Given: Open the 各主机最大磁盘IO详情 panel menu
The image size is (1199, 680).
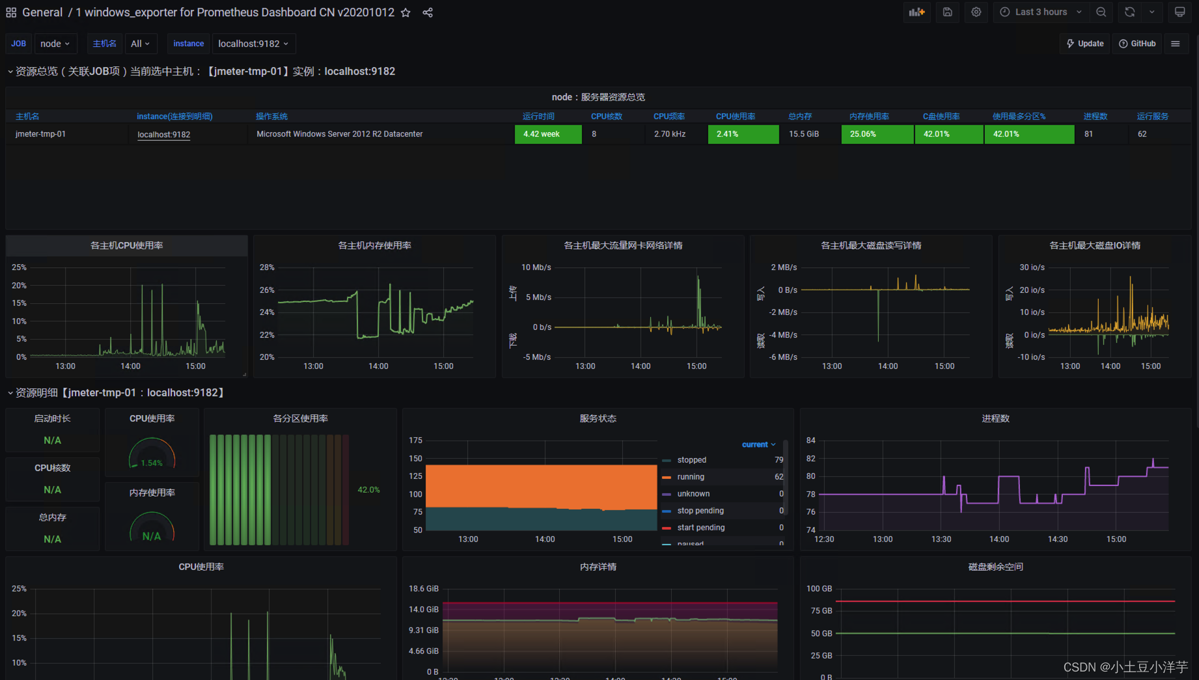Looking at the screenshot, I should [1095, 245].
